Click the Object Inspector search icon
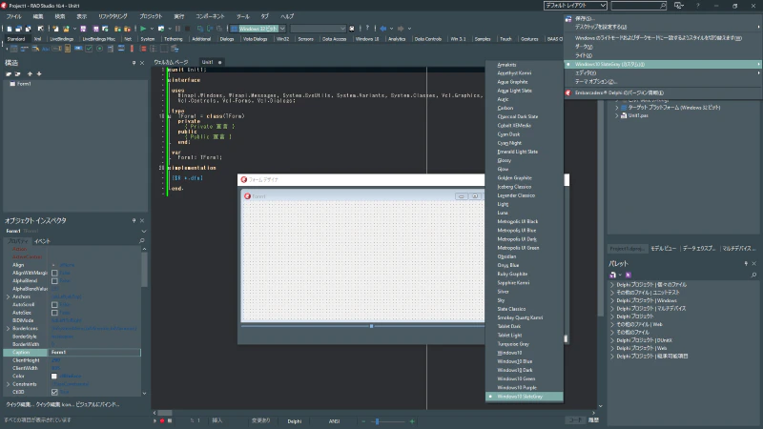763x429 pixels. (x=141, y=241)
